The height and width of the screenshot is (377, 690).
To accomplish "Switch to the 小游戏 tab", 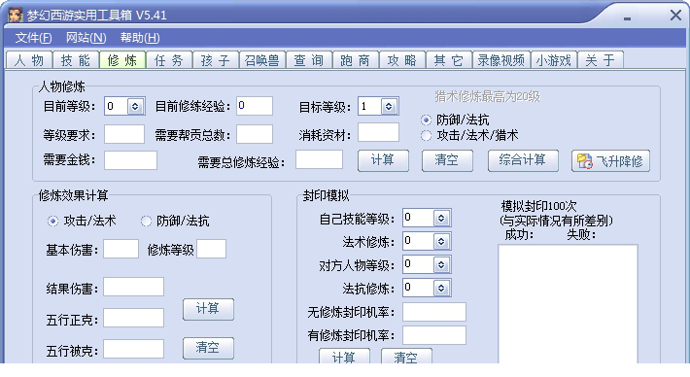I will pyautogui.click(x=554, y=60).
